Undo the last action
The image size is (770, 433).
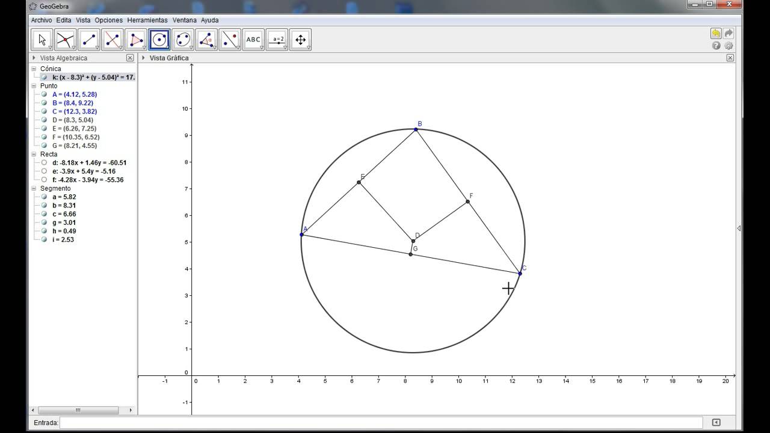click(716, 34)
